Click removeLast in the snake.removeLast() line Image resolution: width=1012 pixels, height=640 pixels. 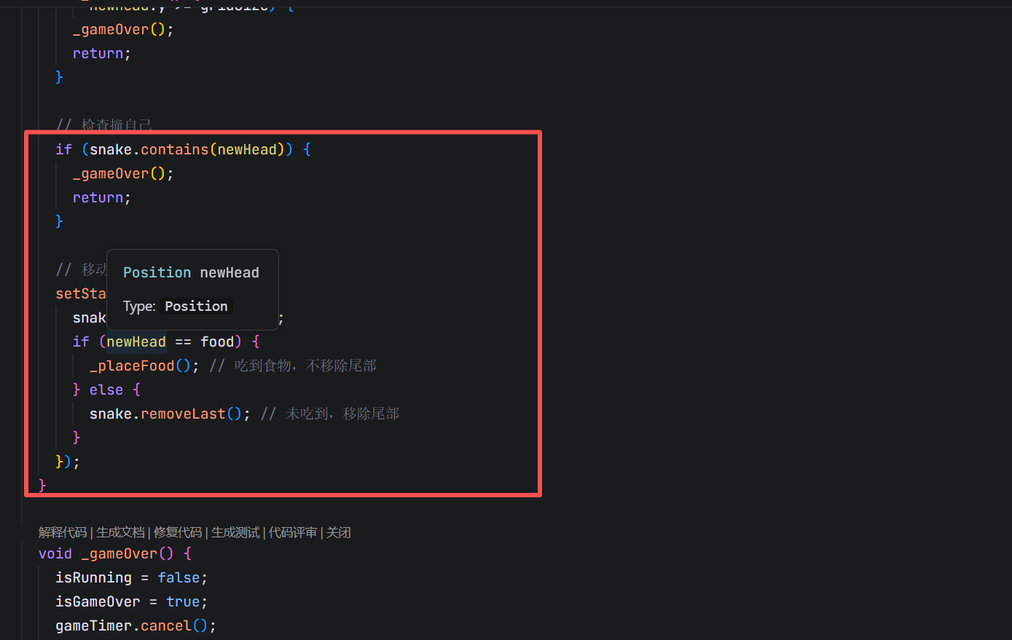(x=183, y=414)
